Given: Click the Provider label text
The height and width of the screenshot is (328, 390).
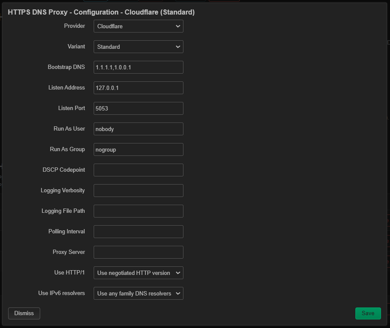Looking at the screenshot, I should [x=74, y=26].
